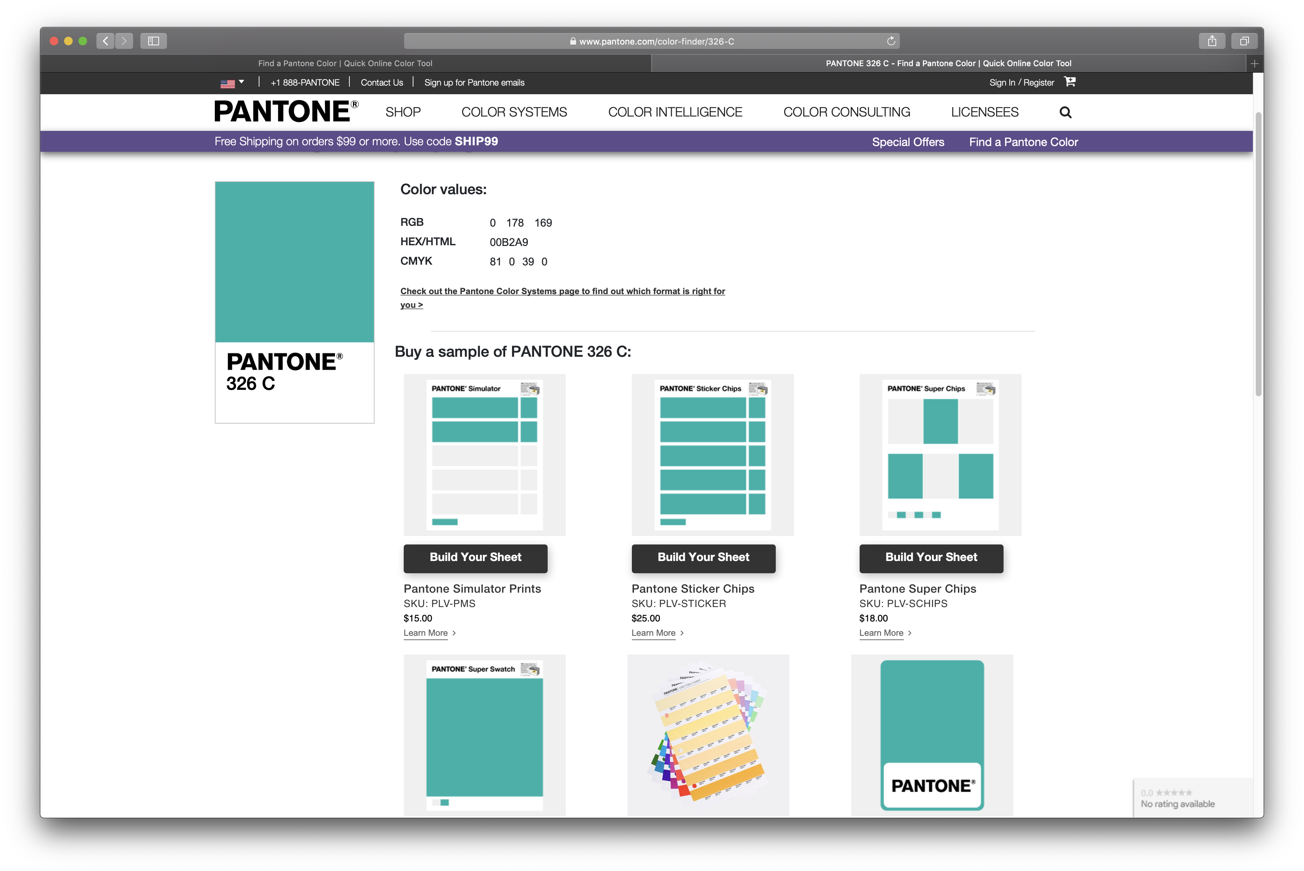
Task: Open the SHOP menu
Action: pyautogui.click(x=403, y=112)
